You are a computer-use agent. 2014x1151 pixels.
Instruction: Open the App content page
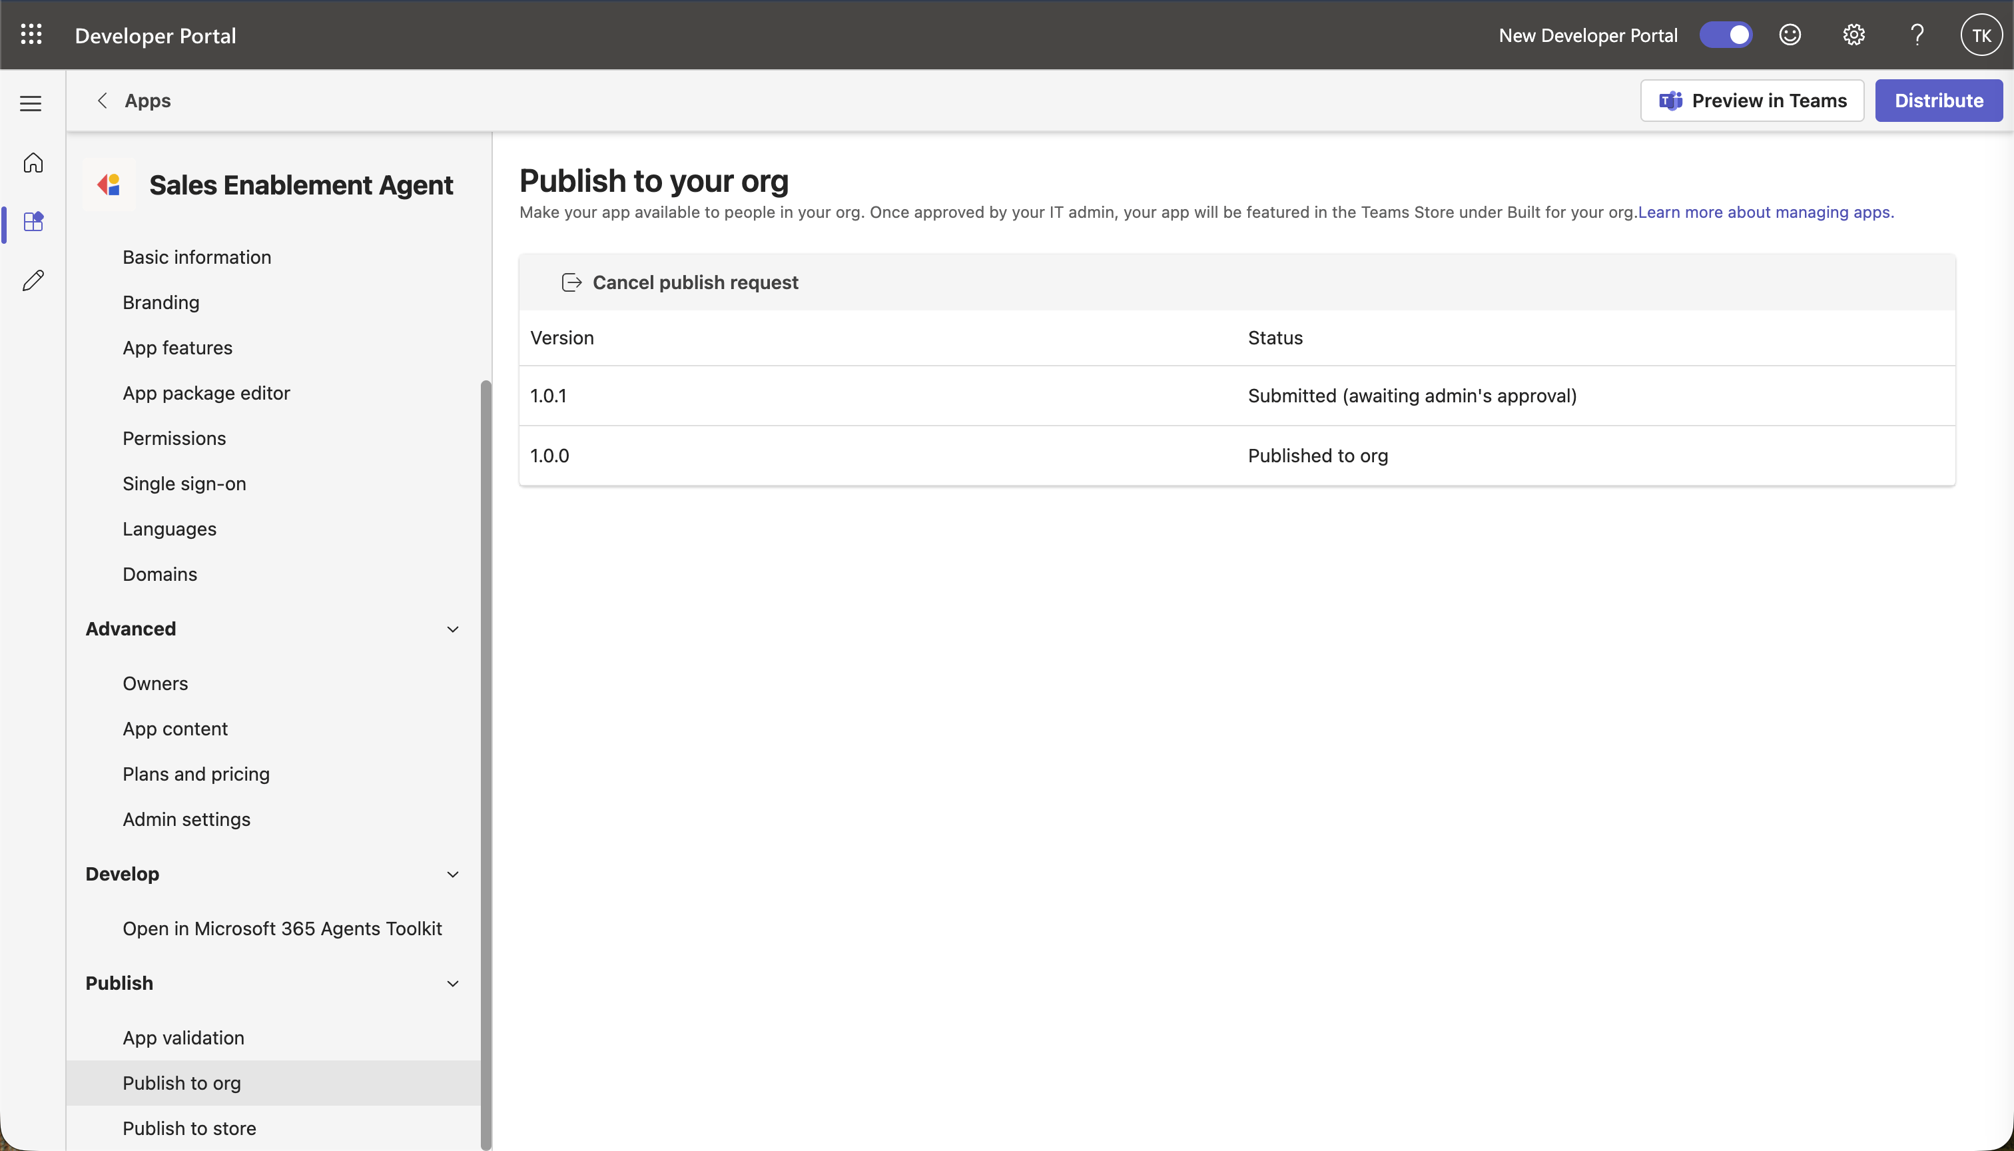(x=174, y=729)
